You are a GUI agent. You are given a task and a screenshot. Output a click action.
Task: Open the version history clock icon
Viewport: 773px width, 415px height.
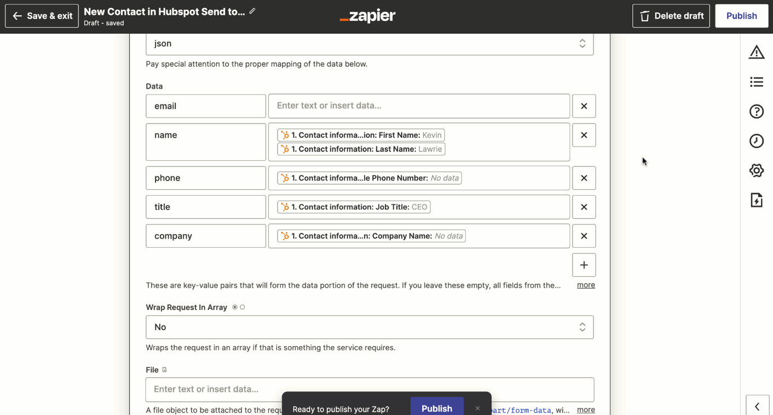click(757, 141)
